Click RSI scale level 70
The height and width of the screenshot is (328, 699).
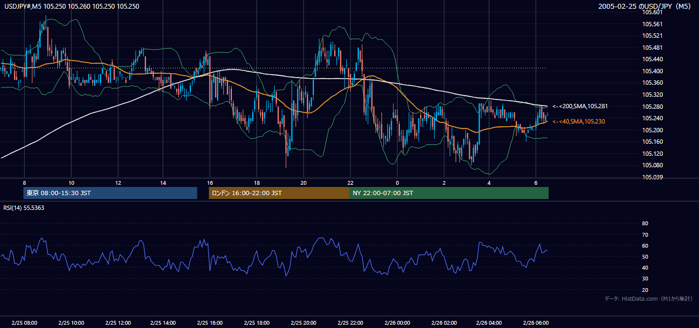(x=645, y=235)
